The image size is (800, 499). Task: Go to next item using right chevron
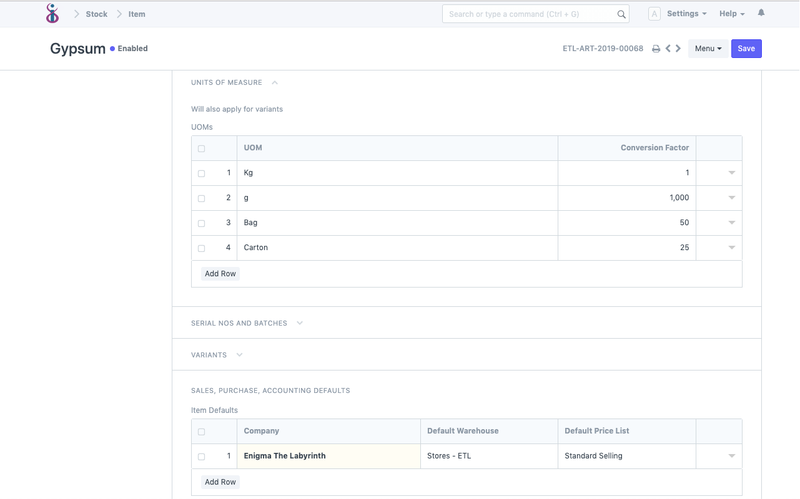tap(678, 48)
